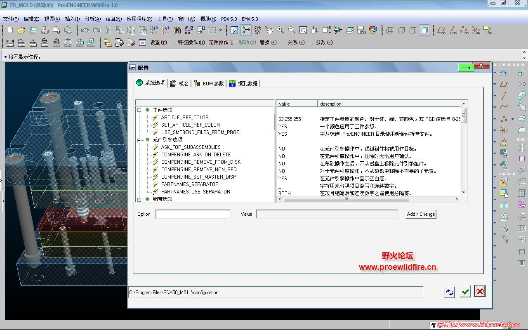
Task: Switch to no hidden display mode
Action: (413, 30)
